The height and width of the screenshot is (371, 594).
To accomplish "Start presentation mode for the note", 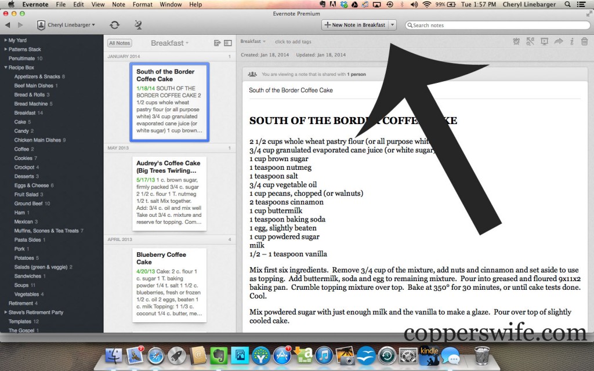I will point(544,42).
